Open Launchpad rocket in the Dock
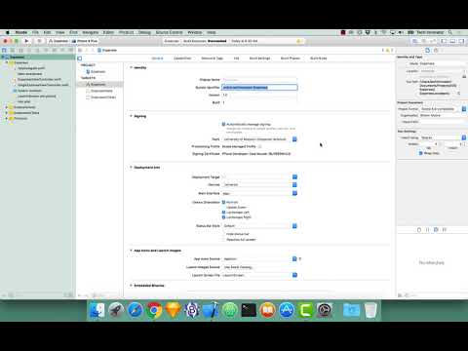 click(116, 310)
